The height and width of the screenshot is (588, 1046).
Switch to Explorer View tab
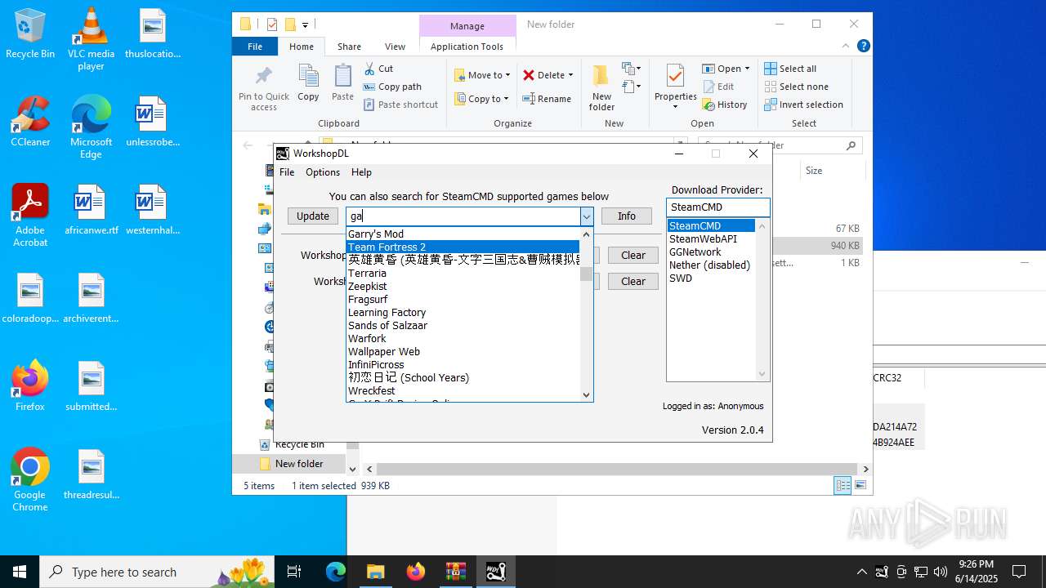coord(395,47)
